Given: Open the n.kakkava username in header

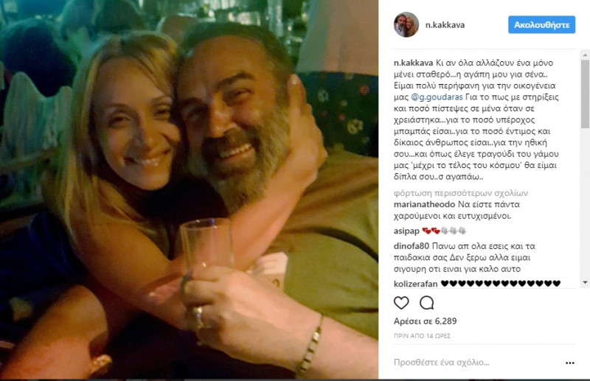Looking at the screenshot, I should point(445,25).
